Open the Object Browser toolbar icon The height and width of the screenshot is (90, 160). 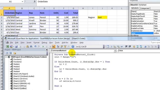[65, 46]
